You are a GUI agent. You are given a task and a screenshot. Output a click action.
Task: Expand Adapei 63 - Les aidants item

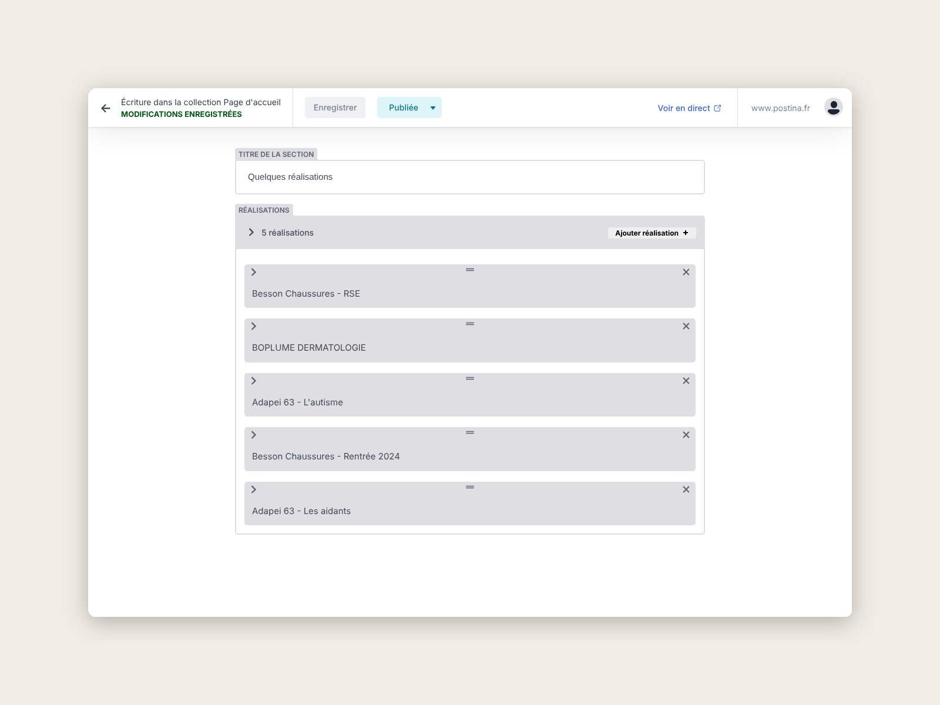[254, 489]
